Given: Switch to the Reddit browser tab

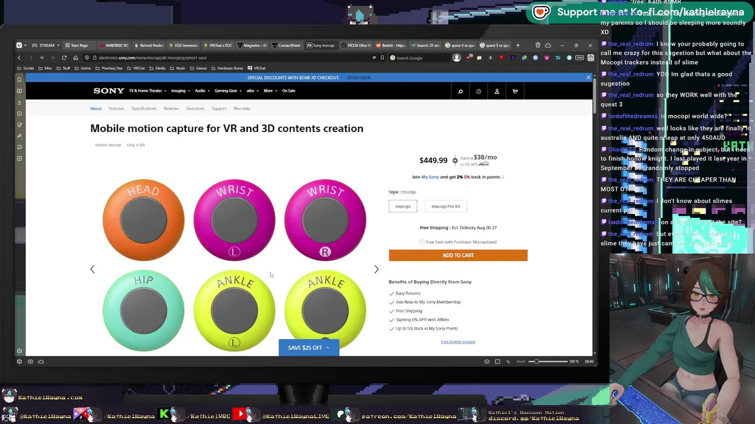Looking at the screenshot, I should (x=390, y=45).
